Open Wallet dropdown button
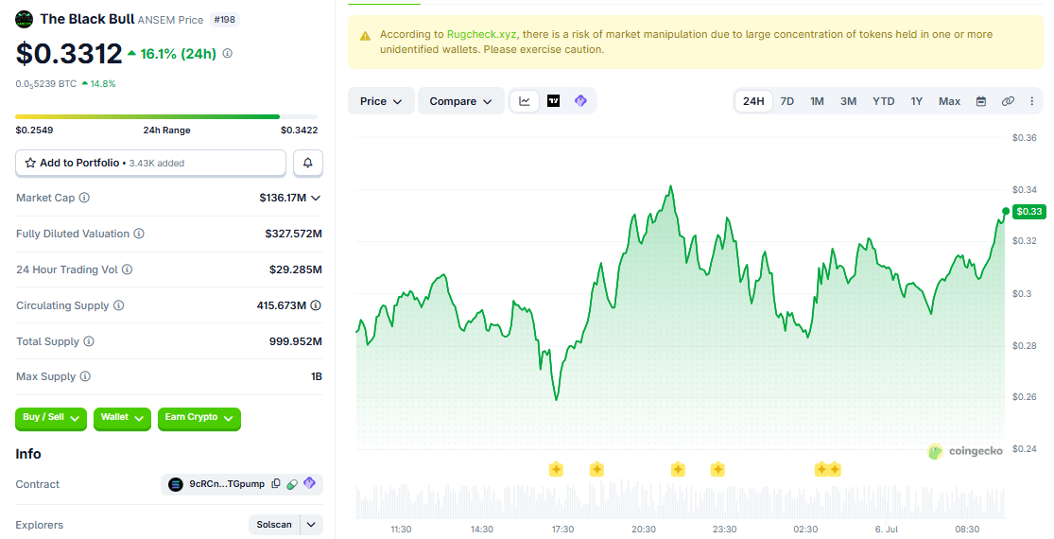The width and height of the screenshot is (1054, 539). click(x=122, y=418)
